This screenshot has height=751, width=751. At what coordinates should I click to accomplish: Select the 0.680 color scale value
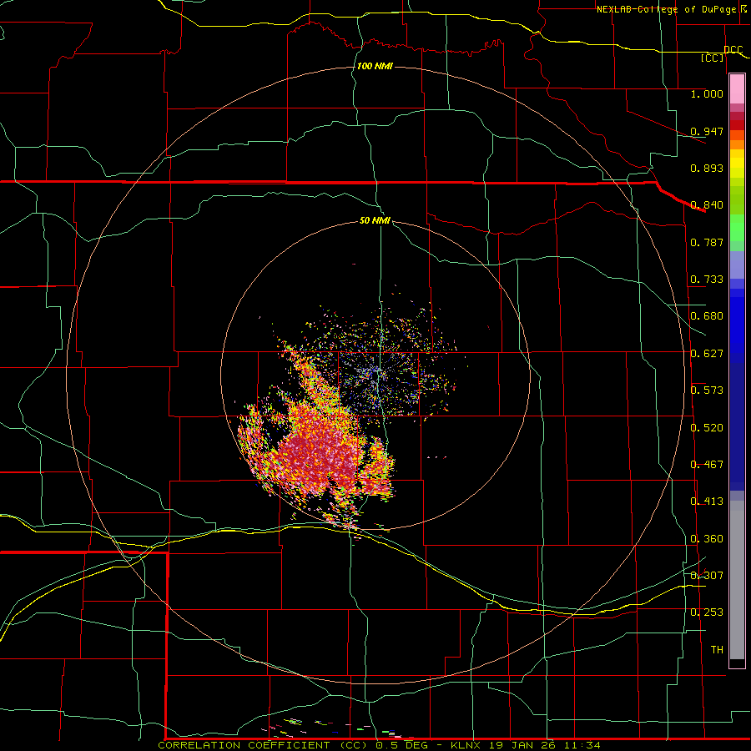[707, 316]
